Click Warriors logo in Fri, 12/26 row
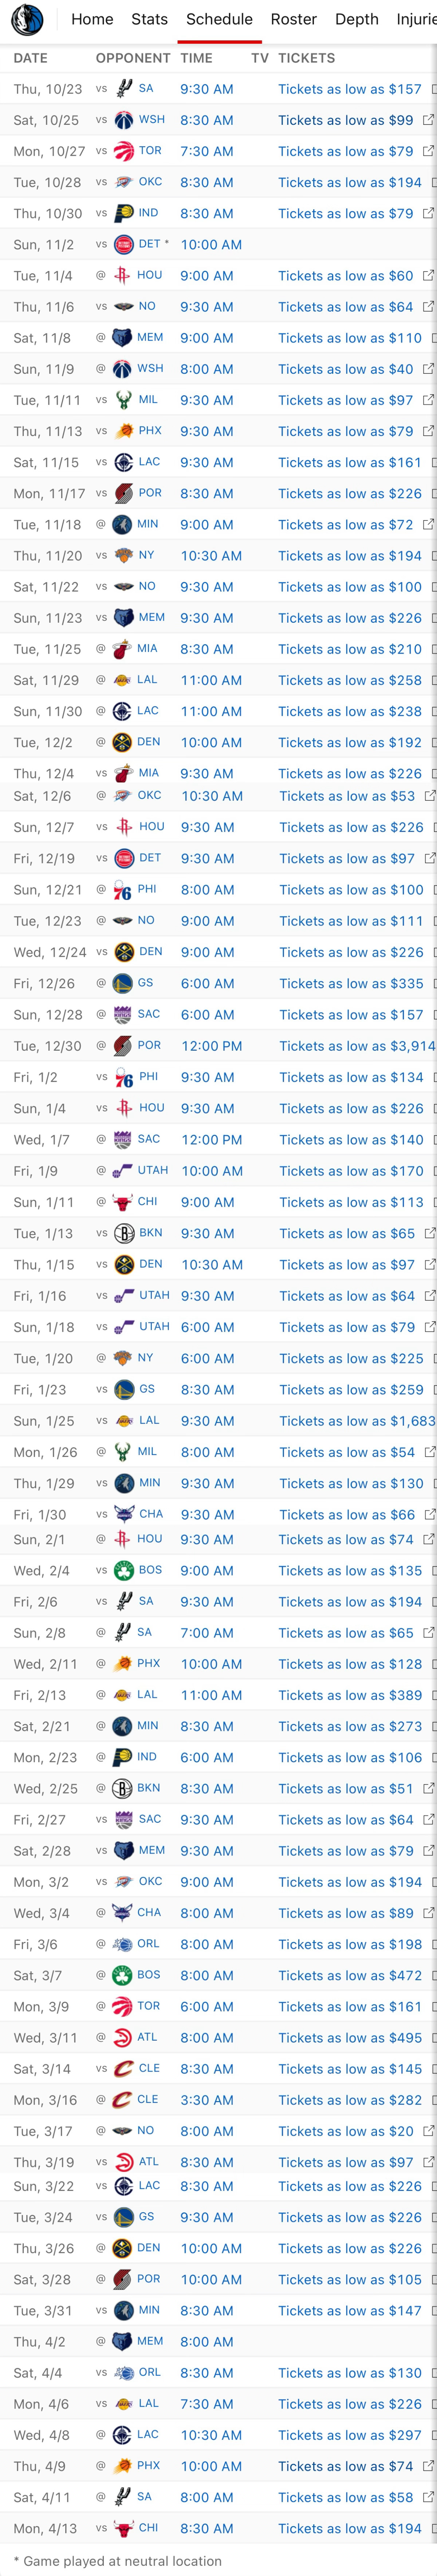The width and height of the screenshot is (437, 2576). tap(123, 983)
